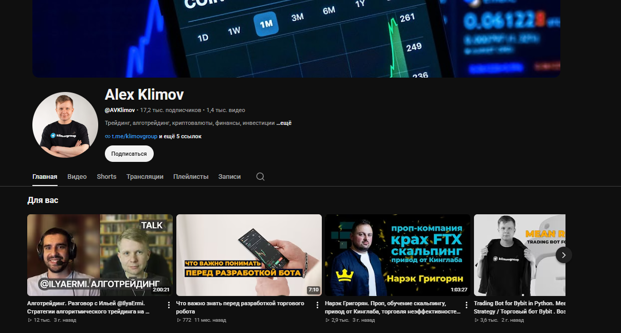This screenshot has width=621, height=333.
Task: Open Trading Bot for Bybit video title
Action: [519, 307]
